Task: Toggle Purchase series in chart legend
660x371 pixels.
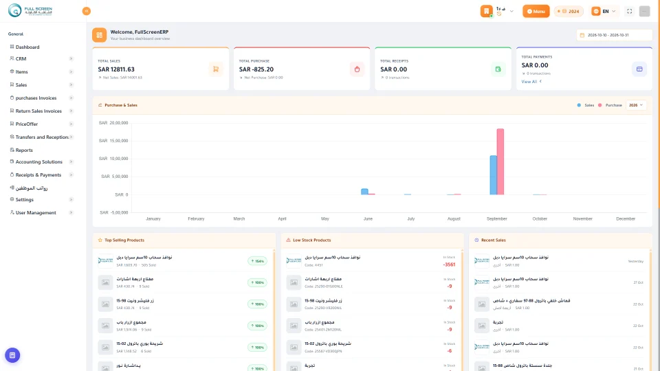Action: pos(610,105)
